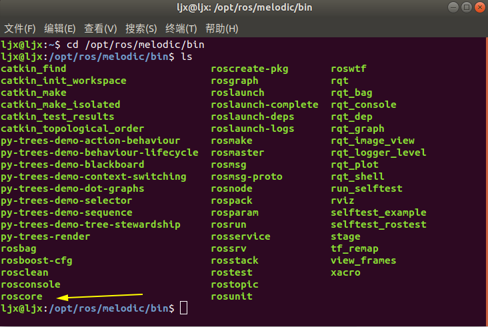
Task: Click the rqt_bag entry
Action: [352, 93]
